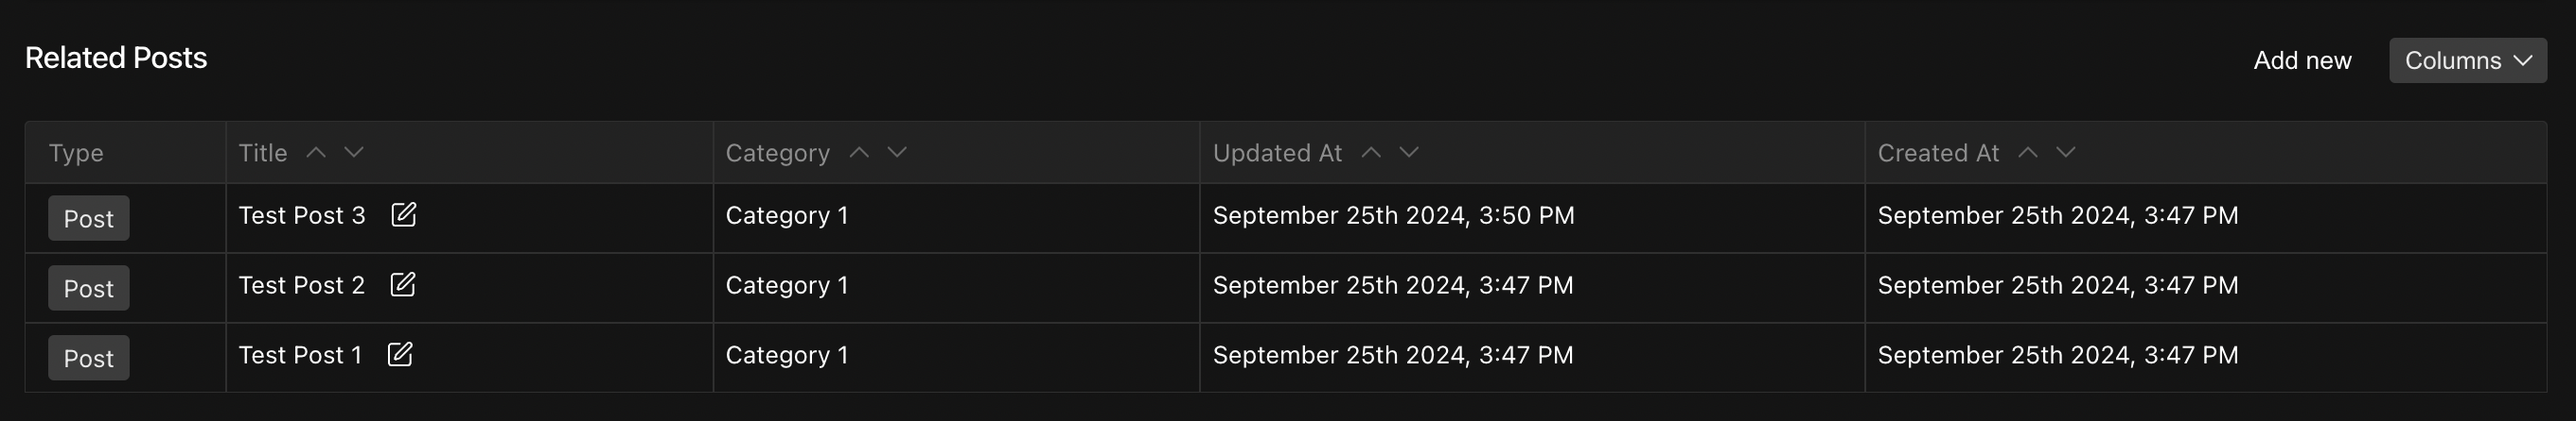Image resolution: width=2576 pixels, height=421 pixels.
Task: Click the Type column header
Action: coord(76,153)
